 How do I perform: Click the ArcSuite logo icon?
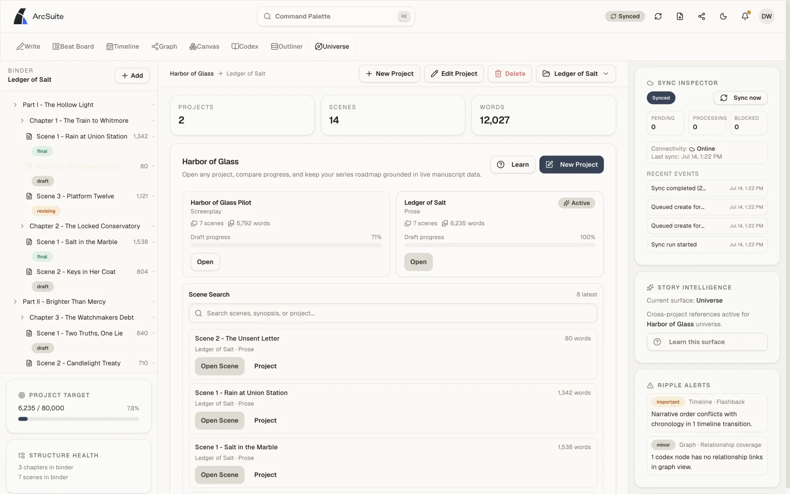click(x=20, y=16)
